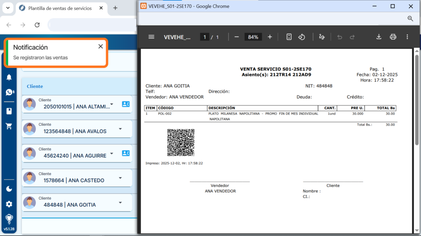Click the bell notifications icon in sidebar

[x=9, y=77]
